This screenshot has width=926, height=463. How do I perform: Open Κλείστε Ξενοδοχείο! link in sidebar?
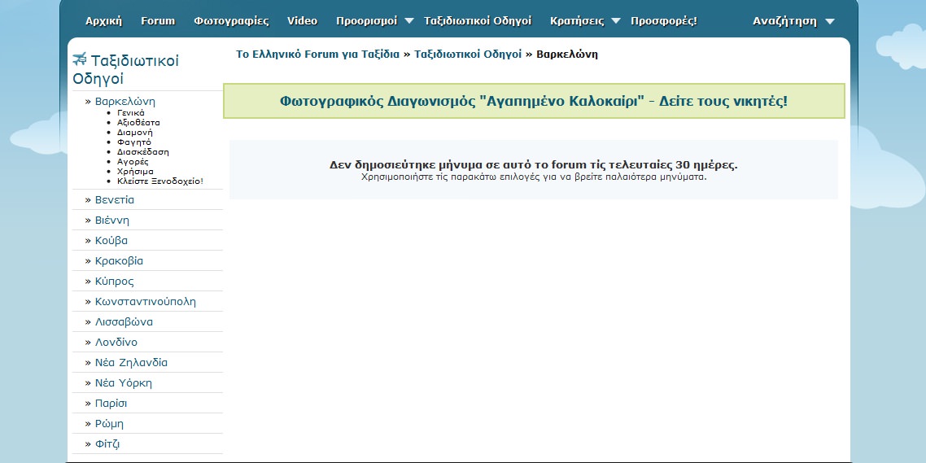click(x=159, y=181)
